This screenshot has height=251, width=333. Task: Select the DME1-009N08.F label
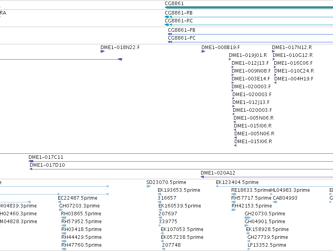[x=251, y=71]
